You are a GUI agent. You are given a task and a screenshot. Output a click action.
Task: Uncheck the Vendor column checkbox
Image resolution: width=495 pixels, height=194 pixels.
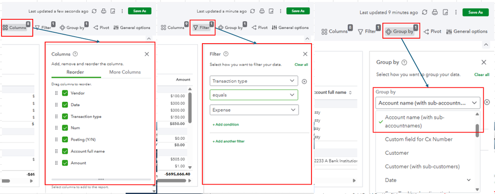click(x=65, y=93)
